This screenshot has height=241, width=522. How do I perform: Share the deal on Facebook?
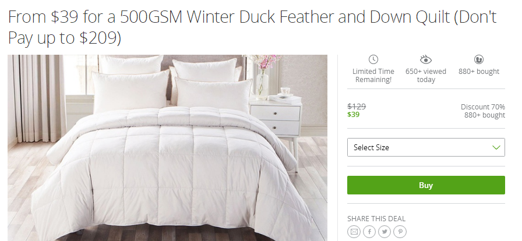click(x=369, y=232)
